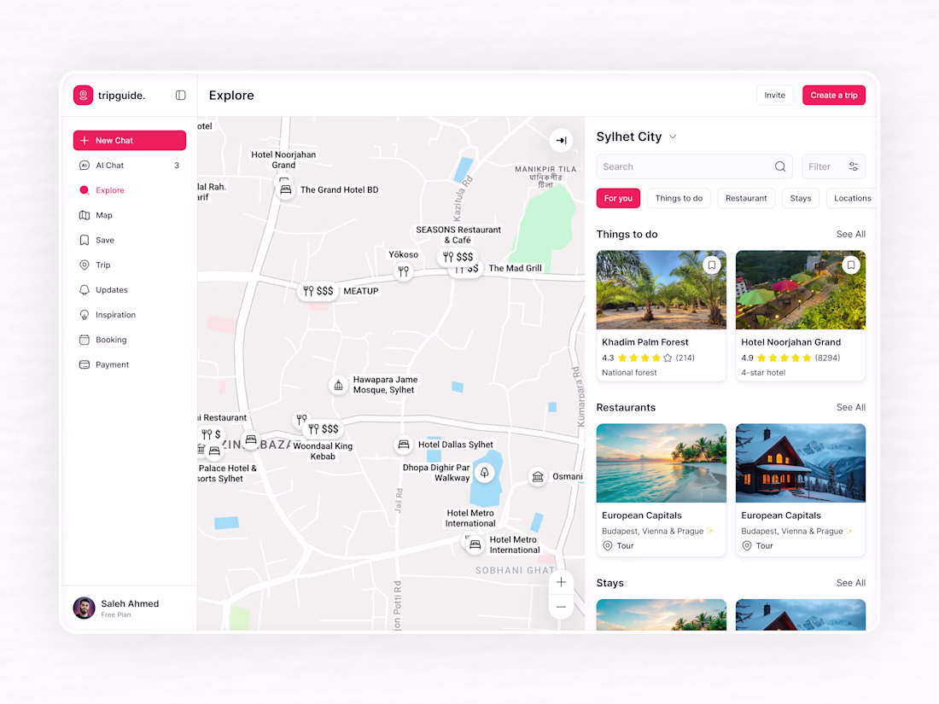Click SEASONS Restaurant $$$ map marker
This screenshot has height=704, width=939.
[x=458, y=257]
